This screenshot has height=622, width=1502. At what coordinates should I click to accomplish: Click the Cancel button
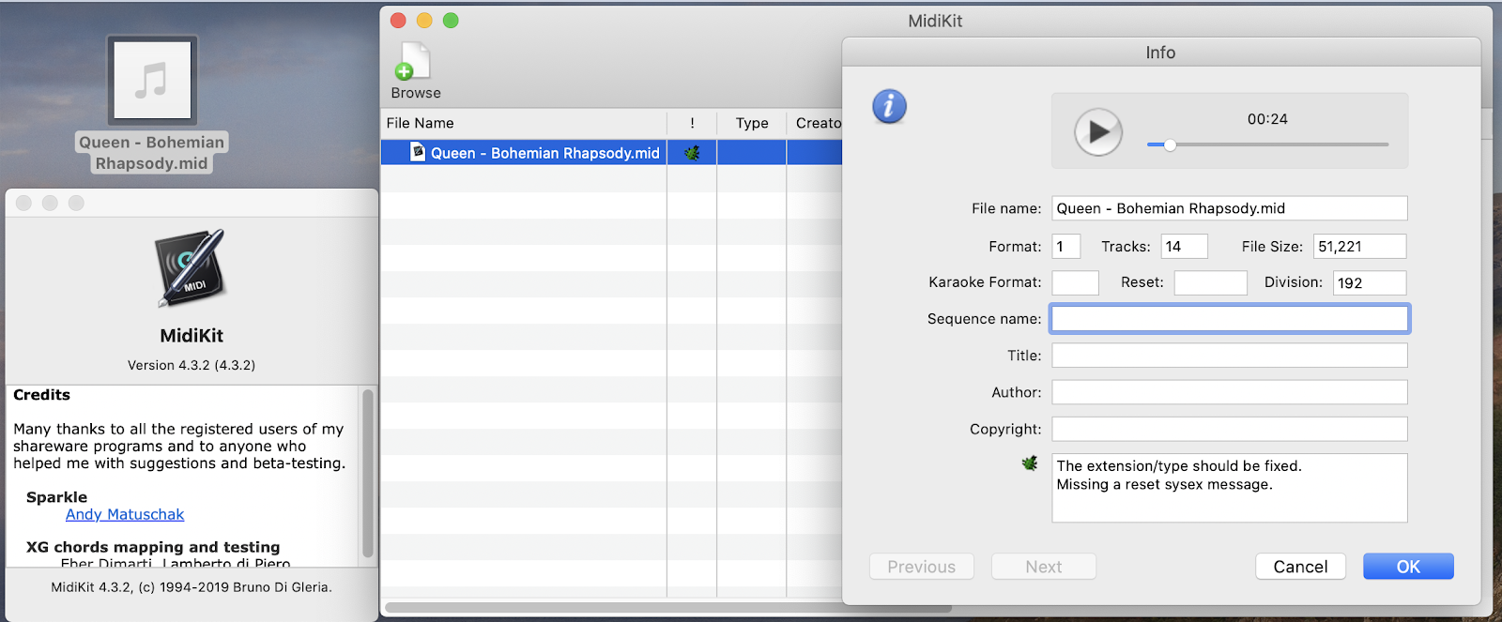pyautogui.click(x=1300, y=567)
